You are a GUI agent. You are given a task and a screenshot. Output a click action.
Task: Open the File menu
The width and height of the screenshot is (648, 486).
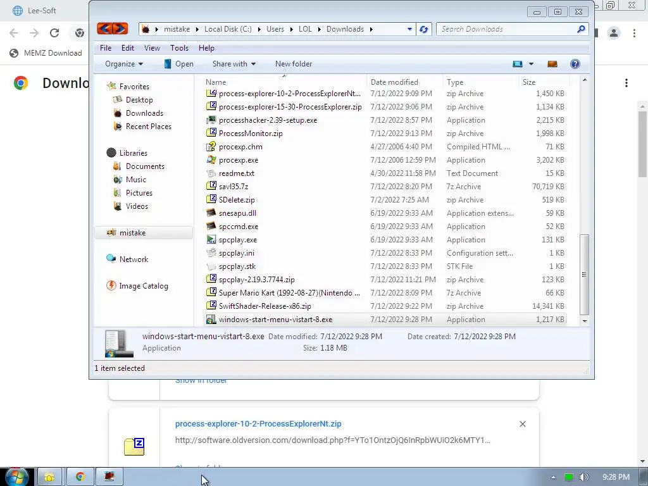106,48
